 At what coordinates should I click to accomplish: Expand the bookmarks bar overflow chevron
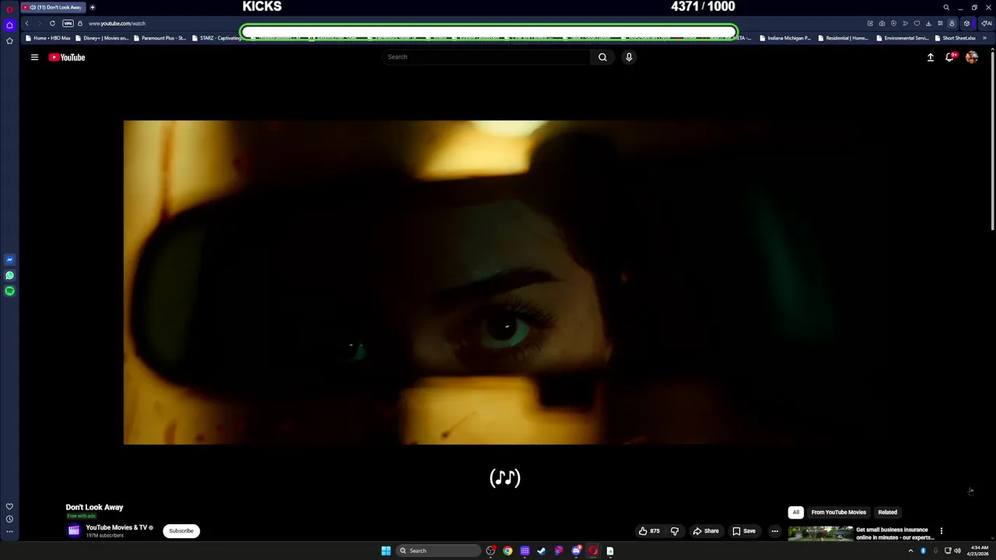(x=984, y=38)
